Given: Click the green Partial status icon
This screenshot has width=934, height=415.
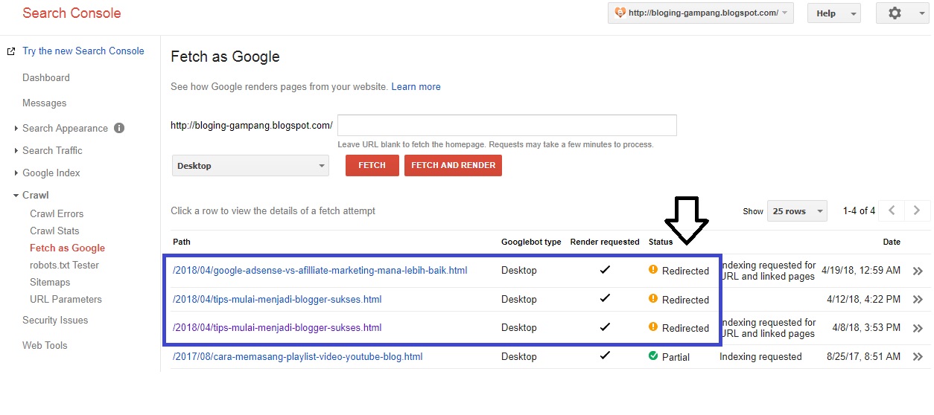Looking at the screenshot, I should point(653,356).
